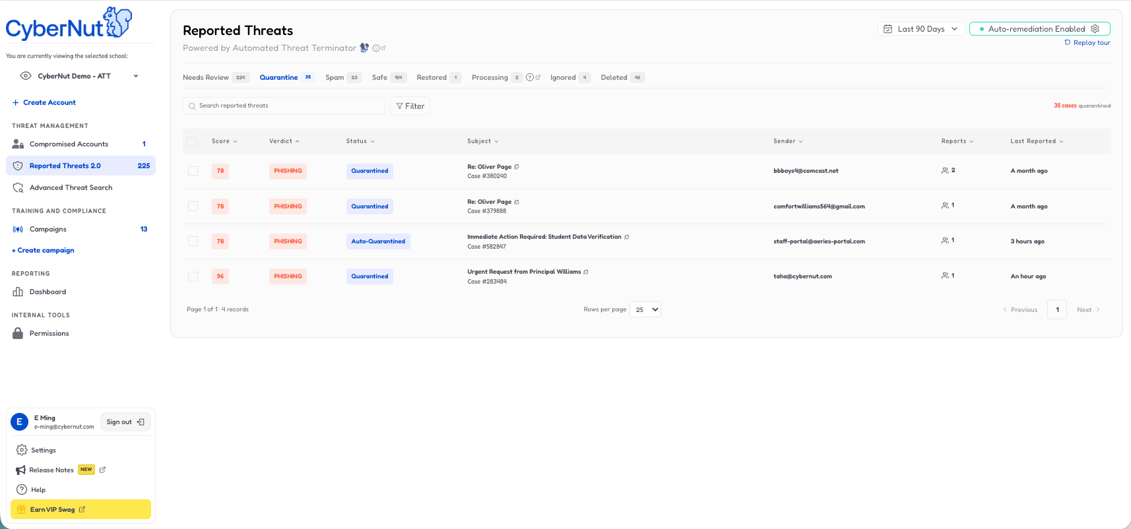
Task: Click the score 96 badge
Action: click(220, 276)
